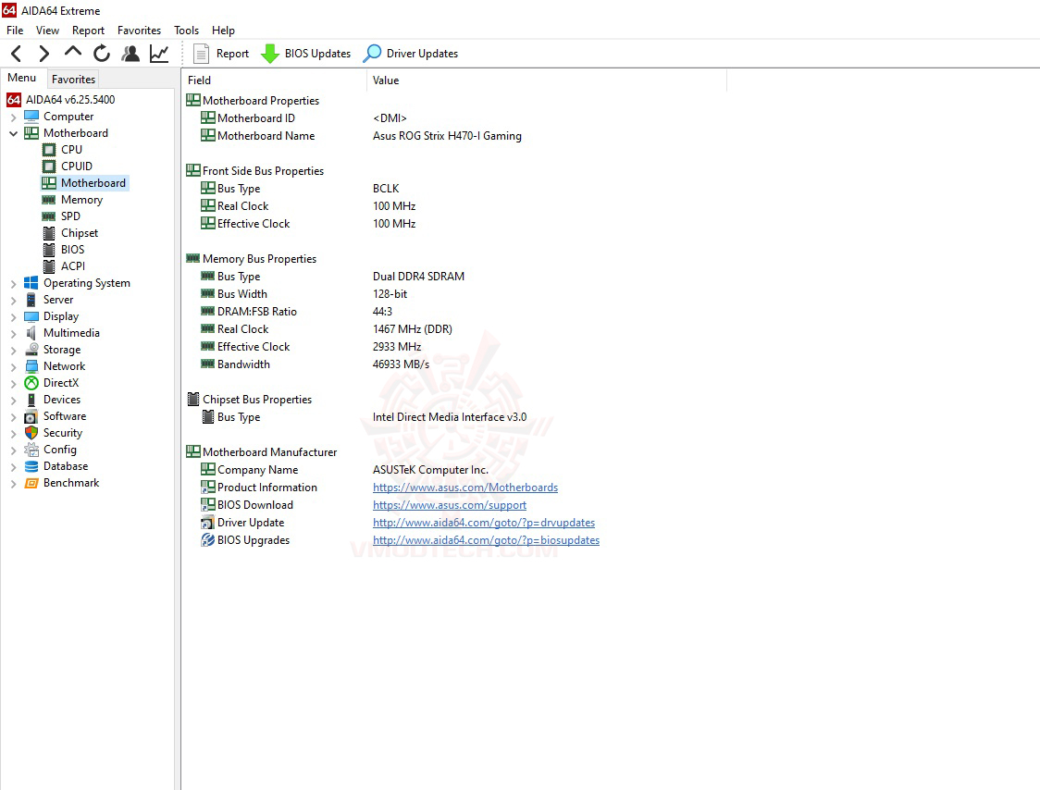This screenshot has height=790, width=1040.
Task: Switch to the Menu tab
Action: pos(22,78)
